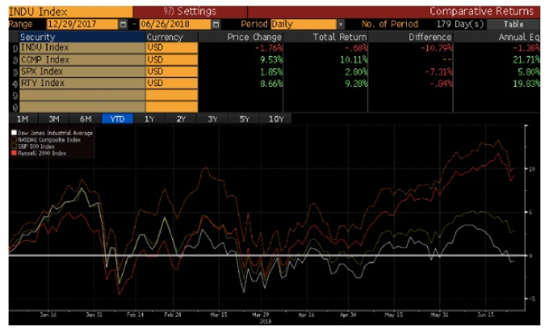Select the YTD range tab
This screenshot has height=335, width=550.
(x=117, y=119)
